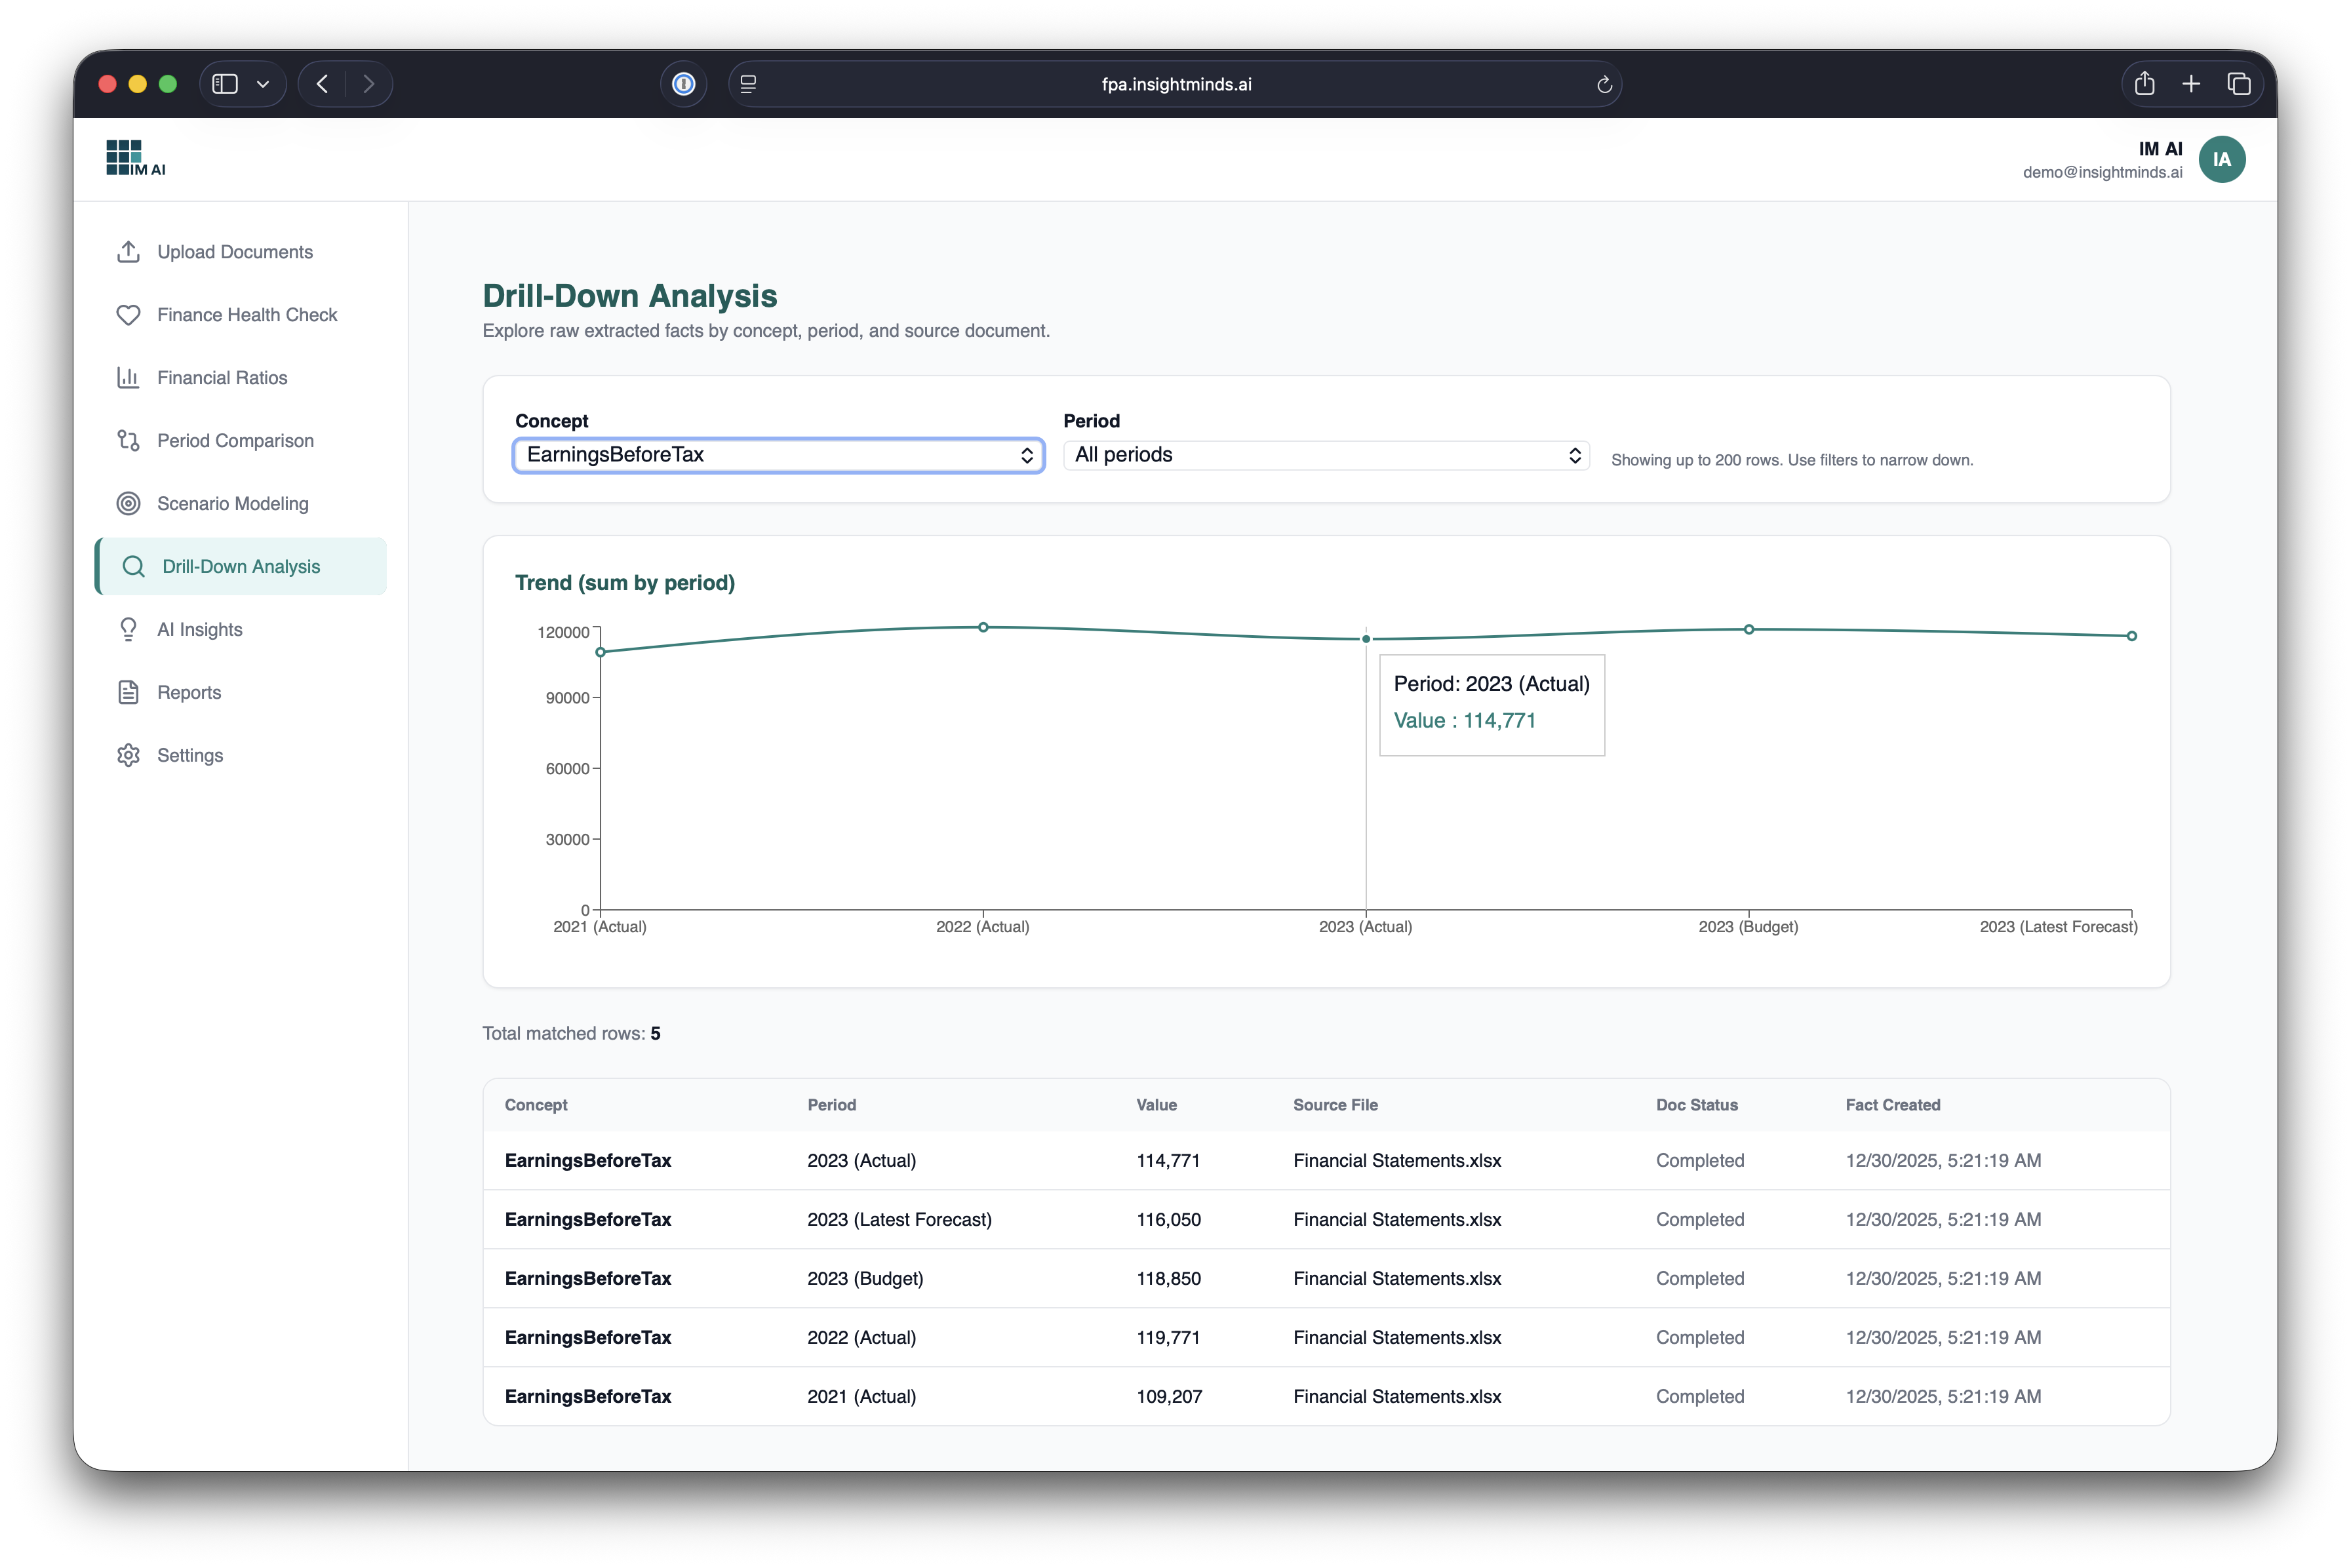Click the 2022 (Actual) data point on chart
Screen dimensions: 2351x1568
(x=983, y=627)
